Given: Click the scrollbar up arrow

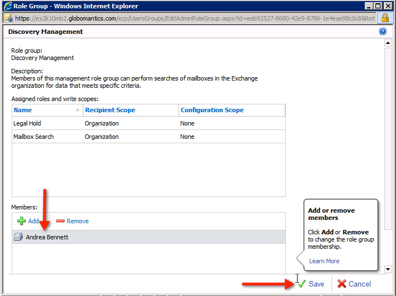Looking at the screenshot, I should click(x=388, y=43).
